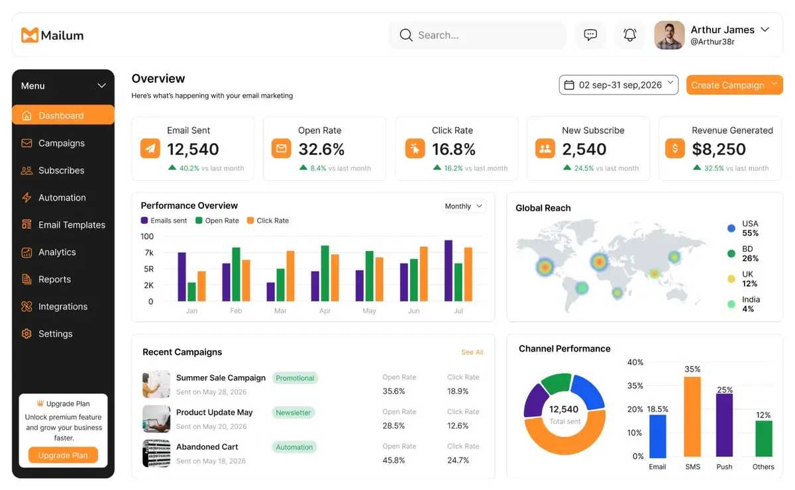Open Automation menu item
Image resolution: width=795 pixels, height=490 pixels.
pos(63,197)
